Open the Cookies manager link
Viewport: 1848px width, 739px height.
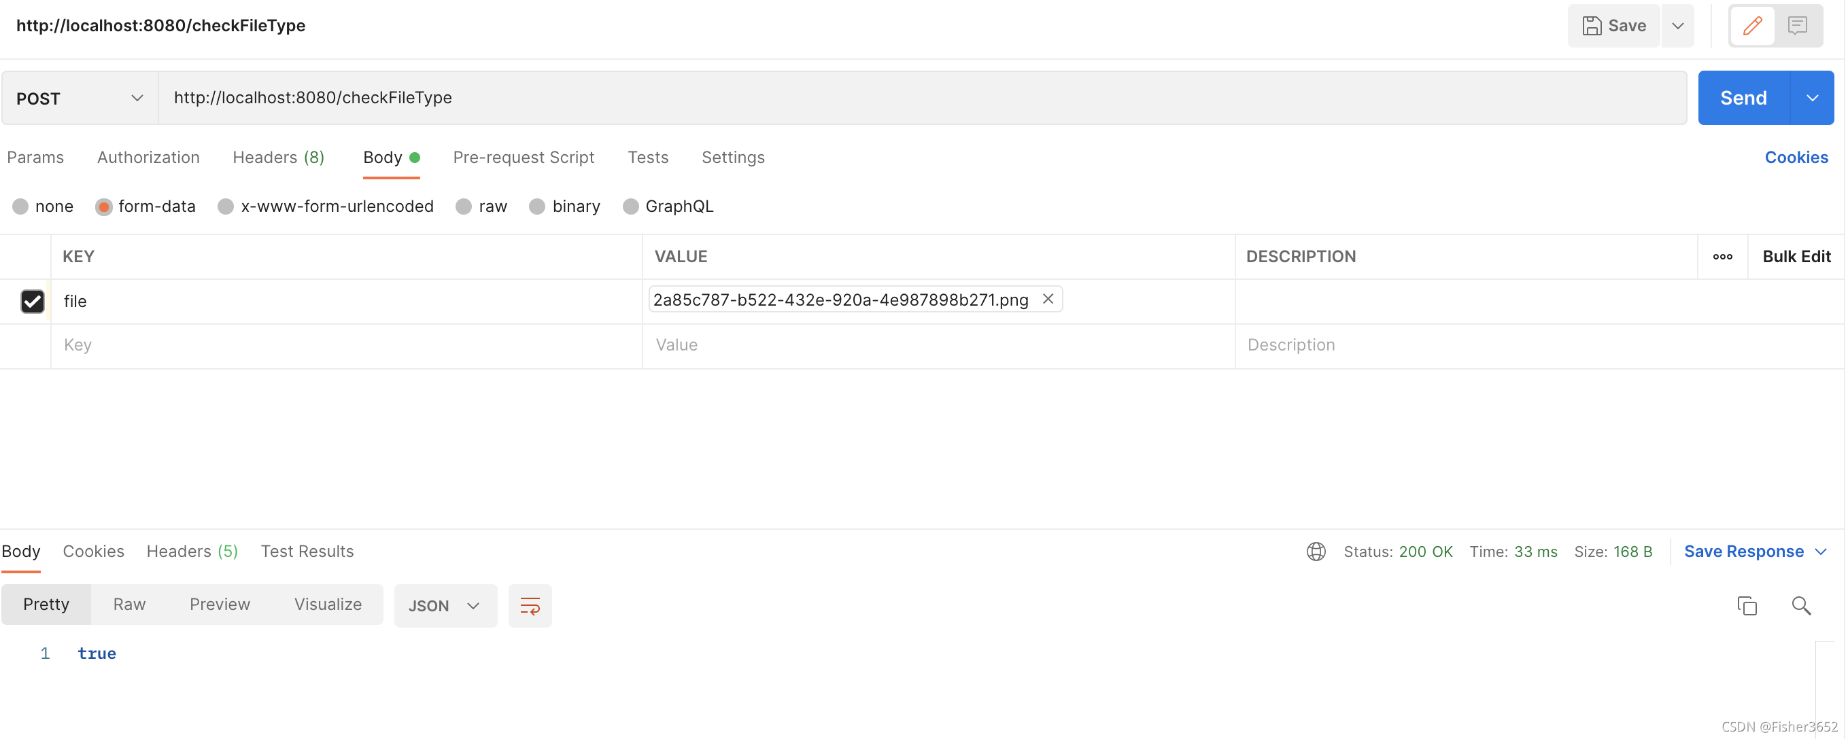[1797, 157]
